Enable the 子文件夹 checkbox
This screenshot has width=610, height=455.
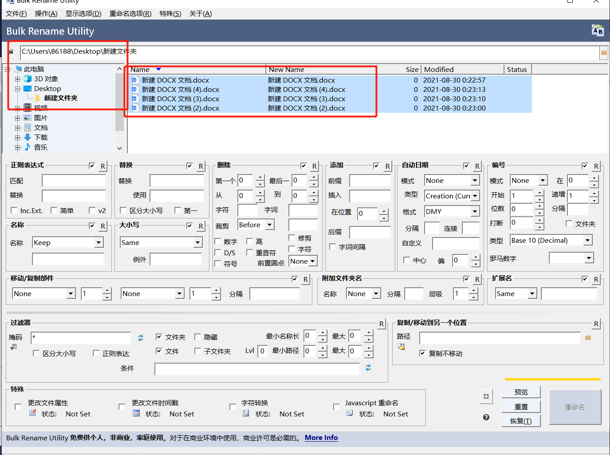[x=198, y=351]
